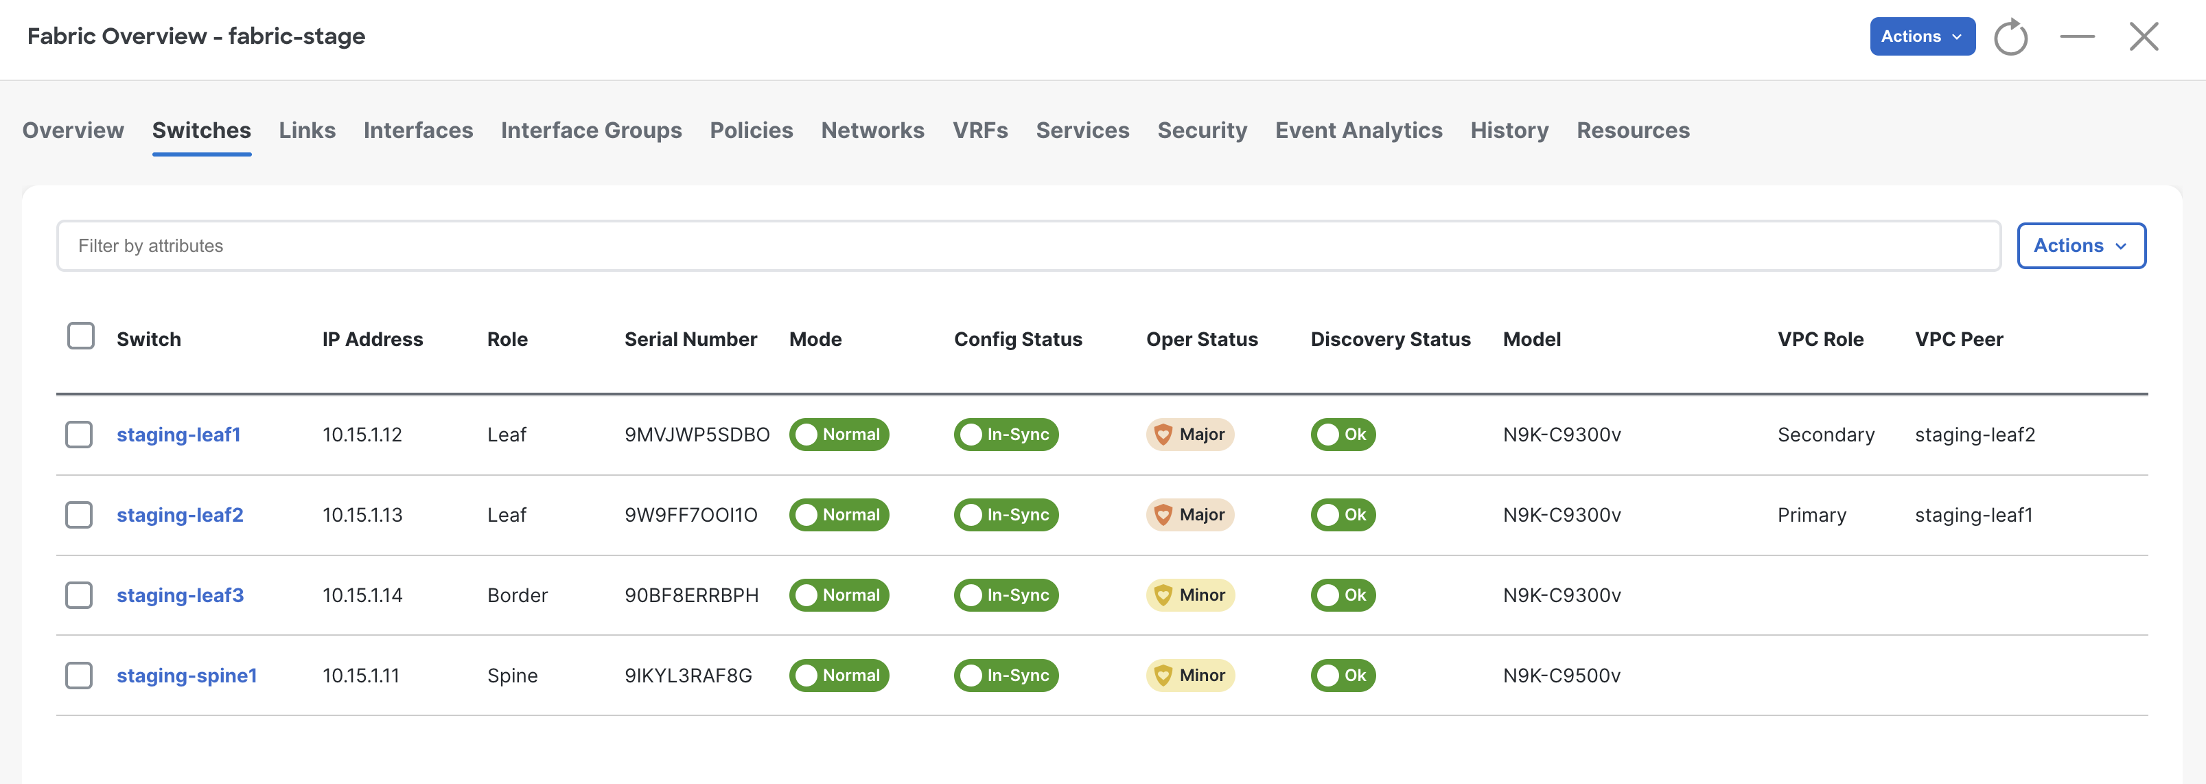Tick the select-all checkbox in header
The width and height of the screenshot is (2206, 784).
point(80,336)
